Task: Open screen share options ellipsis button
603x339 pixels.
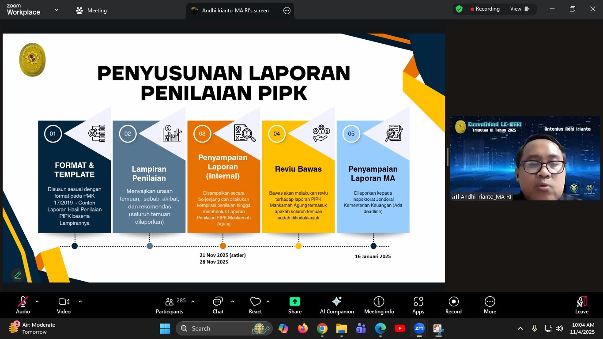Action: click(287, 11)
